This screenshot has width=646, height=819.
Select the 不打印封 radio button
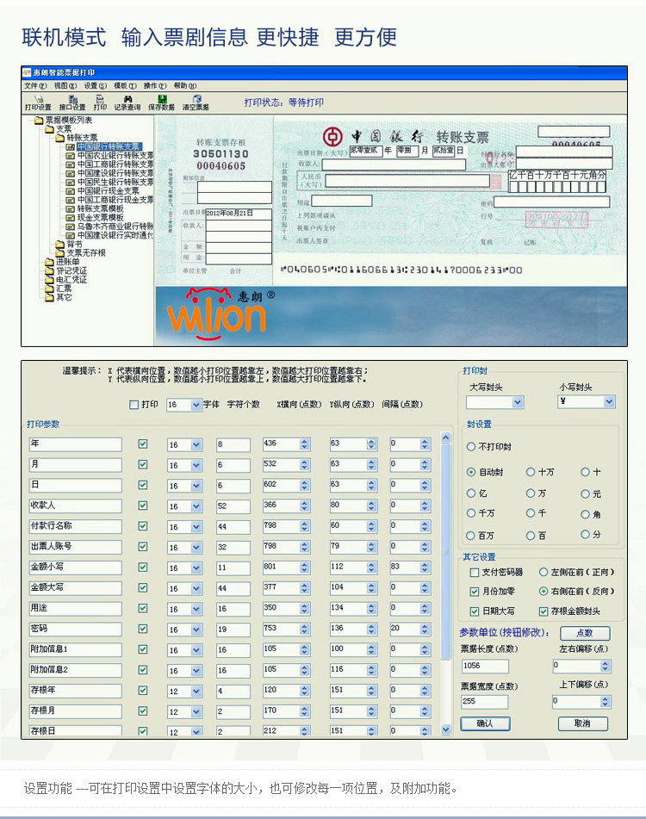point(471,447)
